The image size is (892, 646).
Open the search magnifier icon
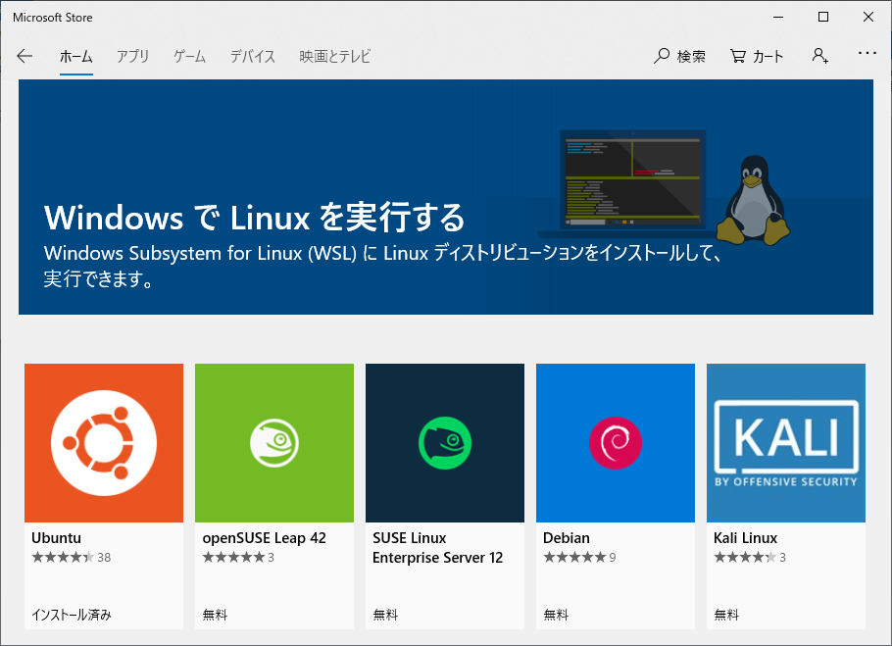pos(661,56)
